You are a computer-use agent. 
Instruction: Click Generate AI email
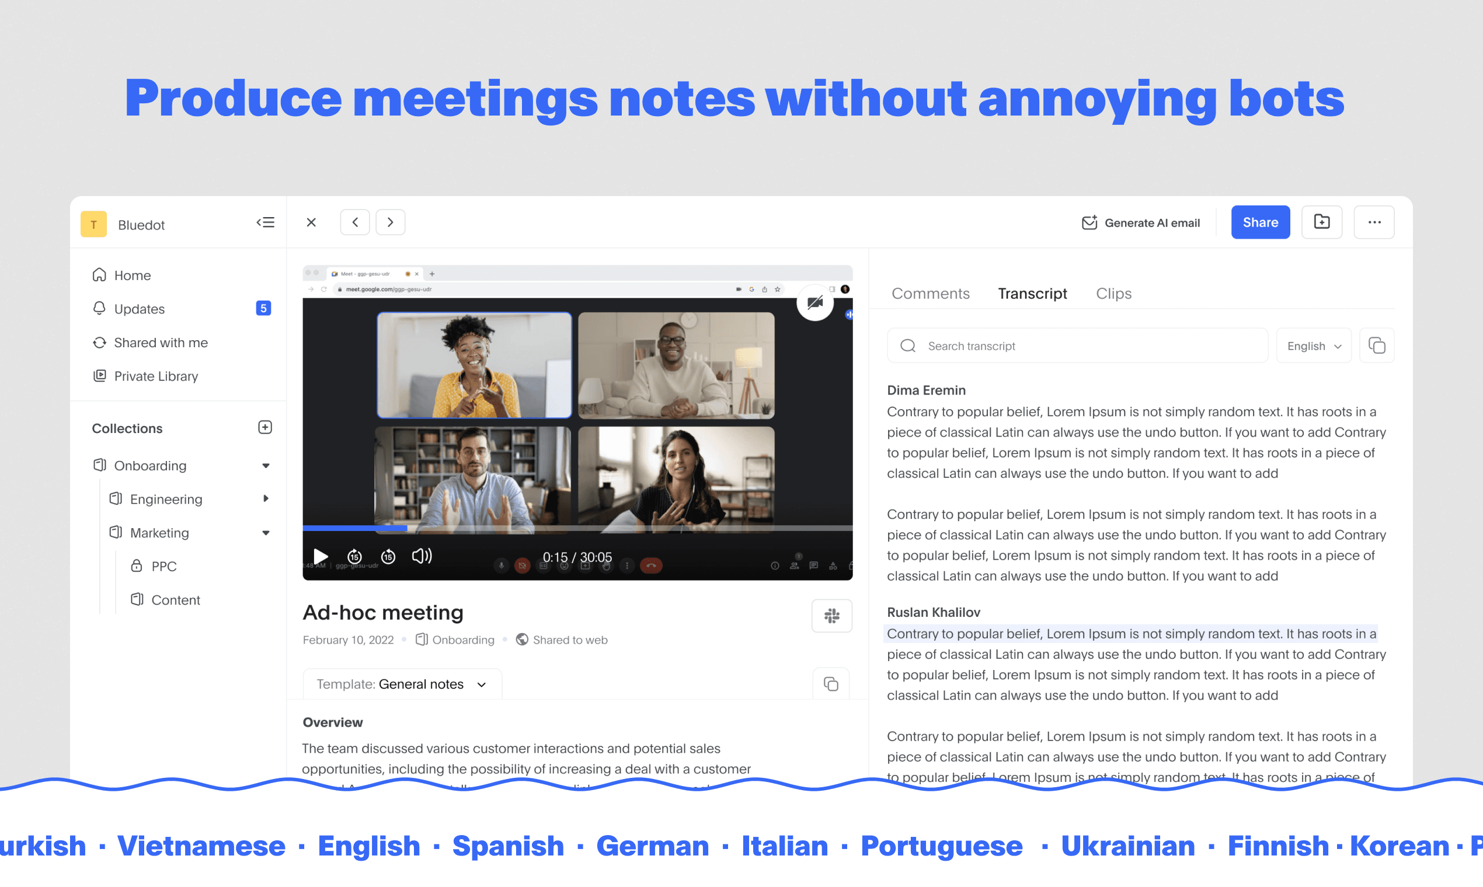[1140, 223]
